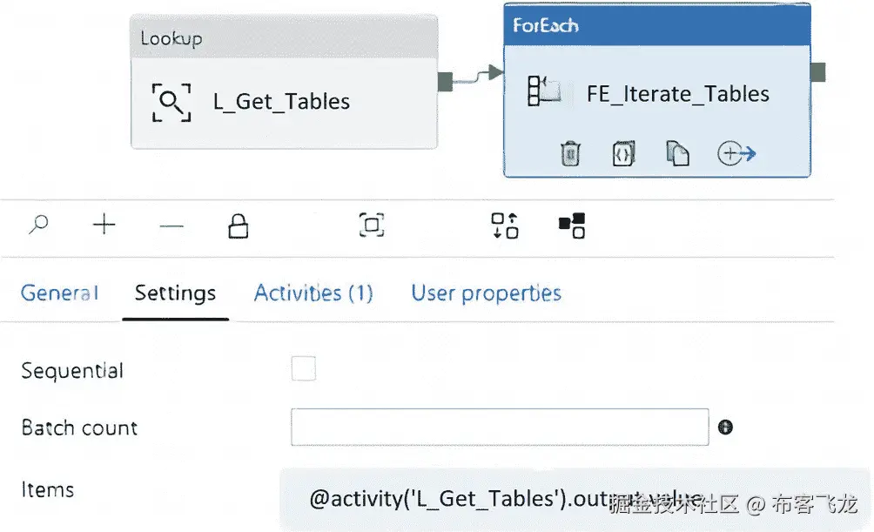Click the auto align icon

[505, 226]
